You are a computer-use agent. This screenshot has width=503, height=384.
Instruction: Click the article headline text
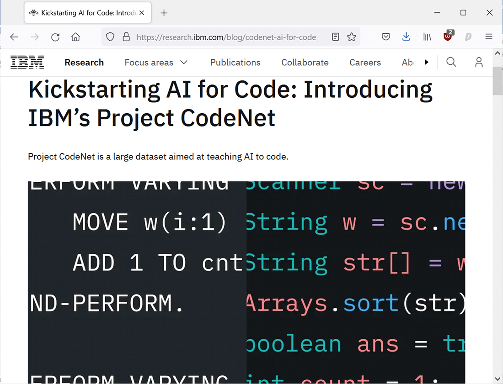(230, 103)
